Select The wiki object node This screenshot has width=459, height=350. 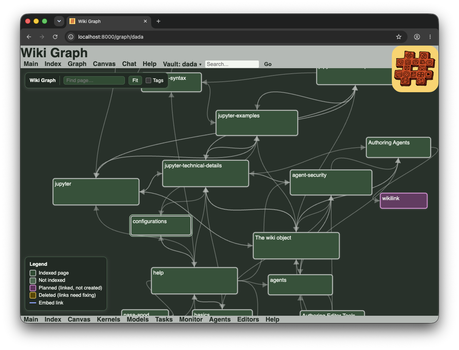296,246
